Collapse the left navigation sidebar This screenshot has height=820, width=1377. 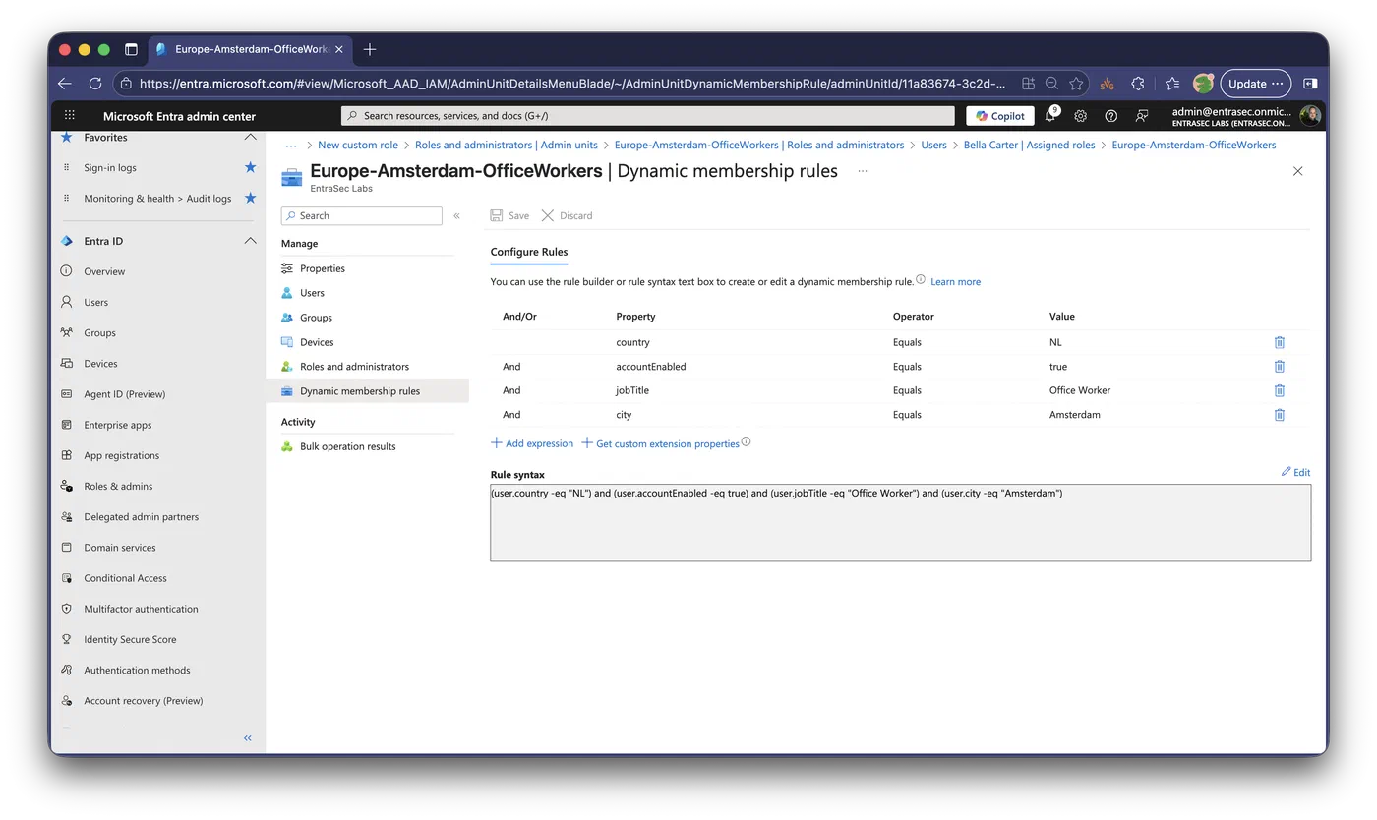click(248, 738)
